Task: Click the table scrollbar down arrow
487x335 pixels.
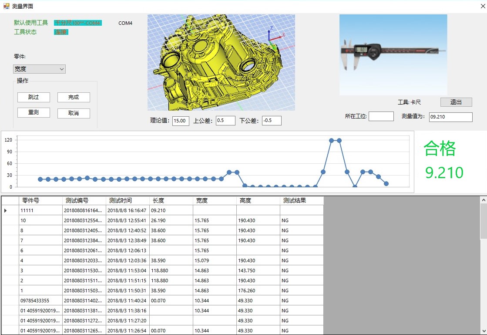Action: click(x=484, y=331)
